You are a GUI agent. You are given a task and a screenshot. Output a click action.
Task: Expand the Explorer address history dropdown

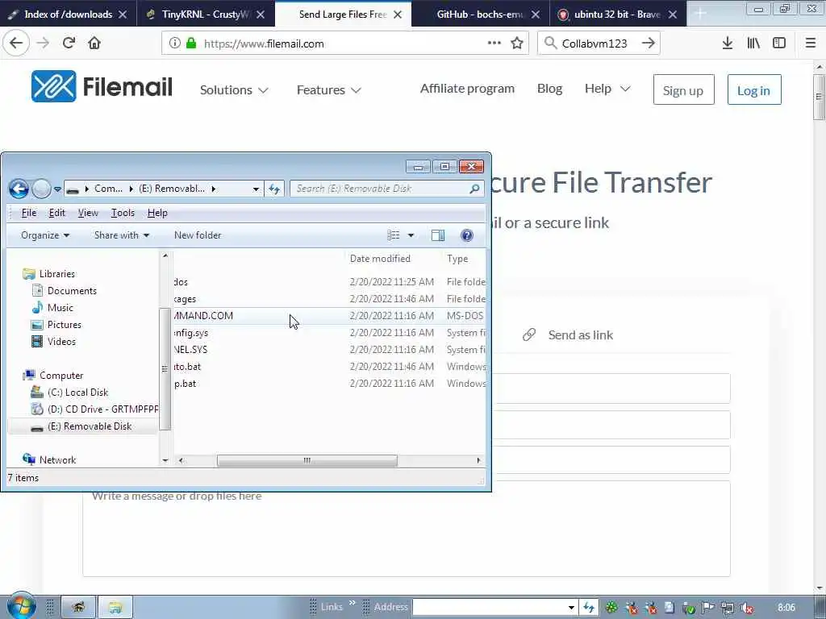(256, 189)
